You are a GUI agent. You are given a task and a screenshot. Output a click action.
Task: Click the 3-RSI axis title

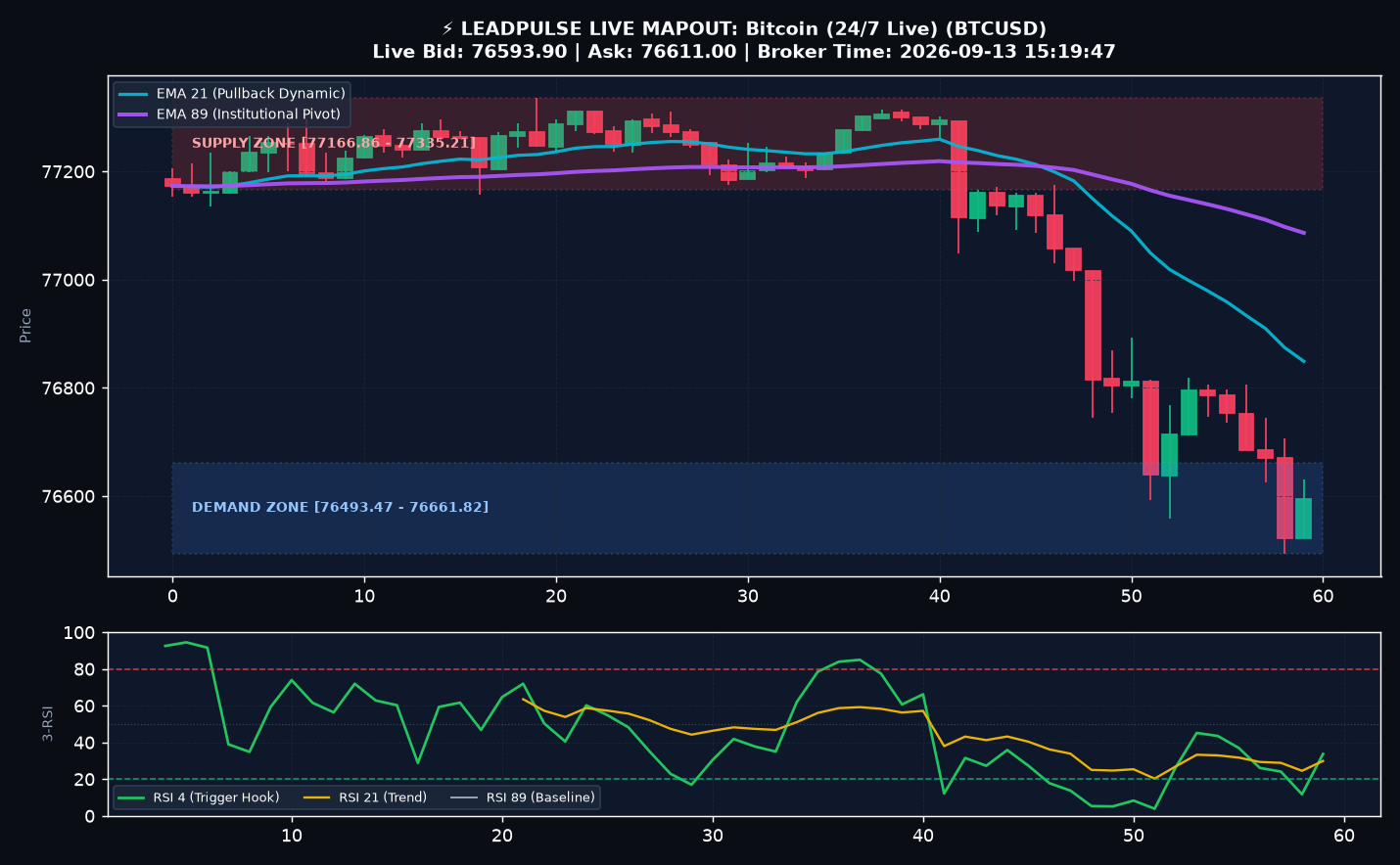[x=48, y=724]
